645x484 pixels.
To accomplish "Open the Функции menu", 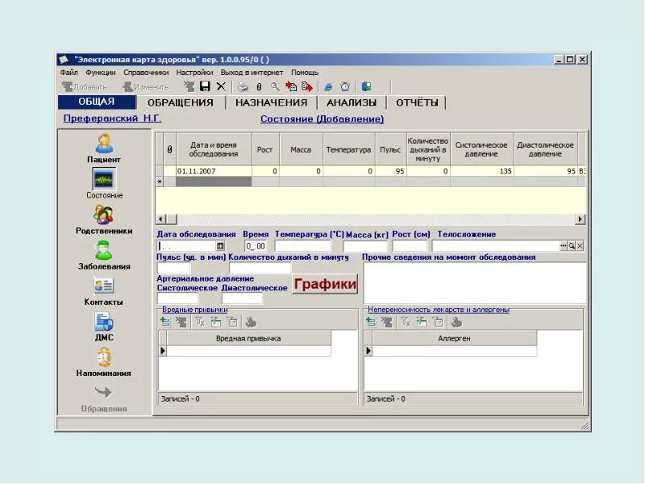I will 100,73.
